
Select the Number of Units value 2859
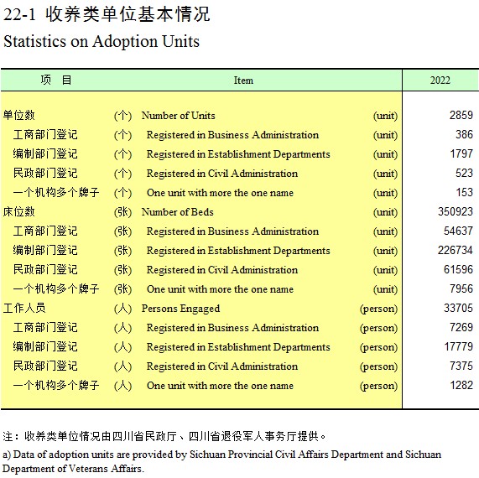[461, 115]
